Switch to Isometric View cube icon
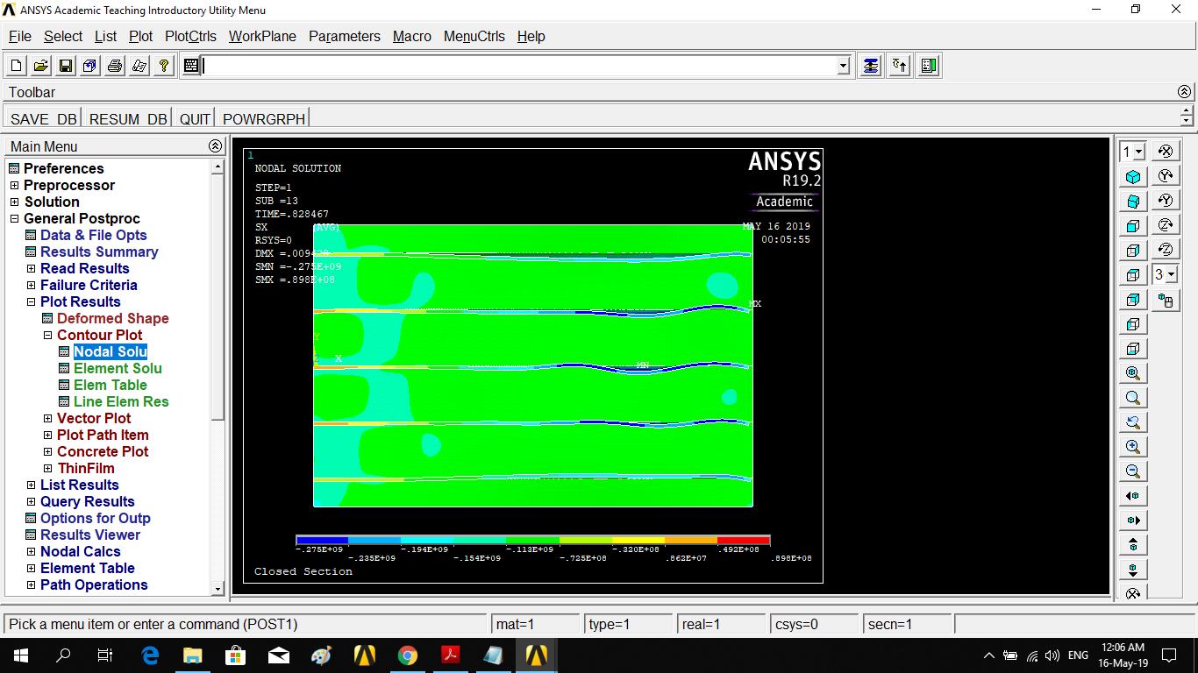 [x=1133, y=176]
